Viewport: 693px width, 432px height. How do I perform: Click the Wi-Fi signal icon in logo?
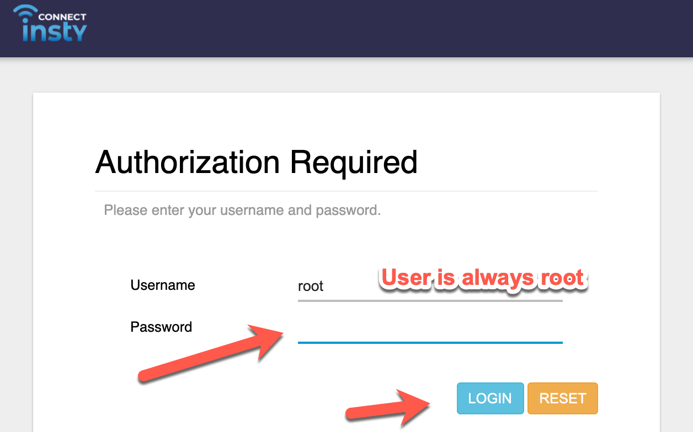click(25, 14)
